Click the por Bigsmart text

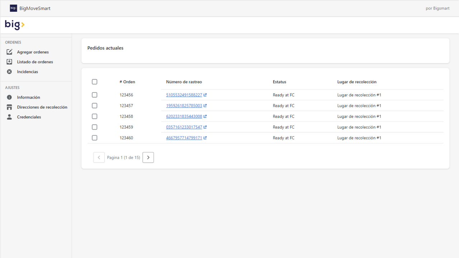coord(437,8)
